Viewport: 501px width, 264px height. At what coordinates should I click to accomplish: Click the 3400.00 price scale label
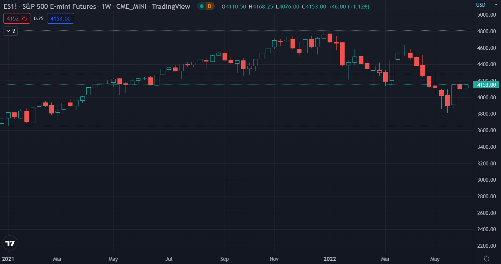[x=487, y=147]
